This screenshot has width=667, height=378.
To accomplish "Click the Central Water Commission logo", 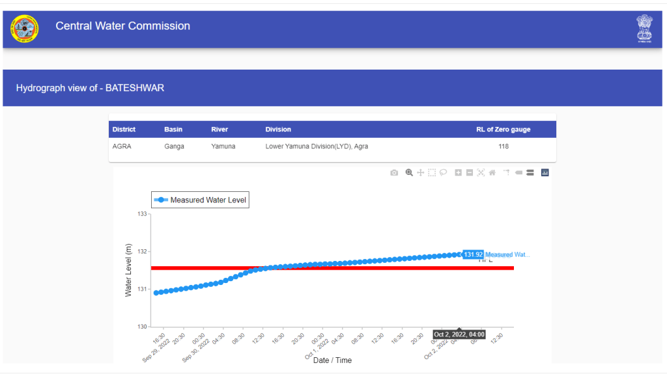I will [24, 27].
